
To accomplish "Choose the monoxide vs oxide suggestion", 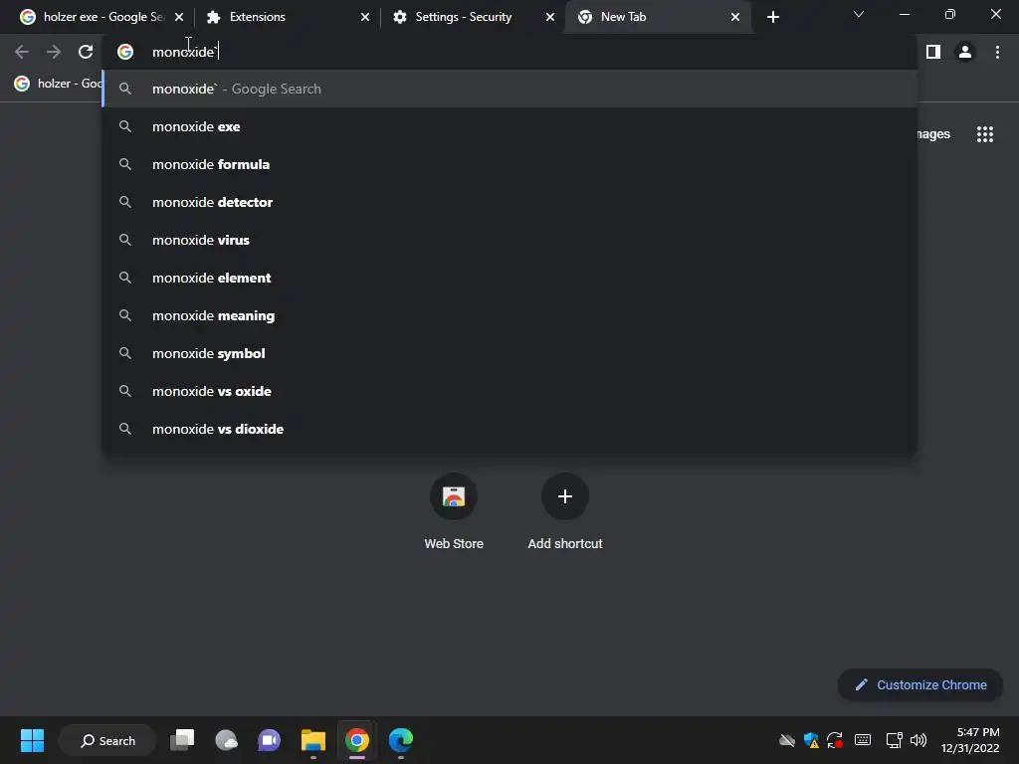I will click(509, 391).
